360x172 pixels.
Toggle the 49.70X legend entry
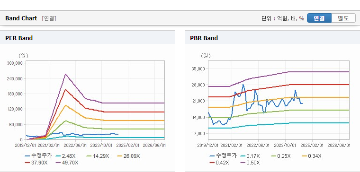tap(67, 163)
